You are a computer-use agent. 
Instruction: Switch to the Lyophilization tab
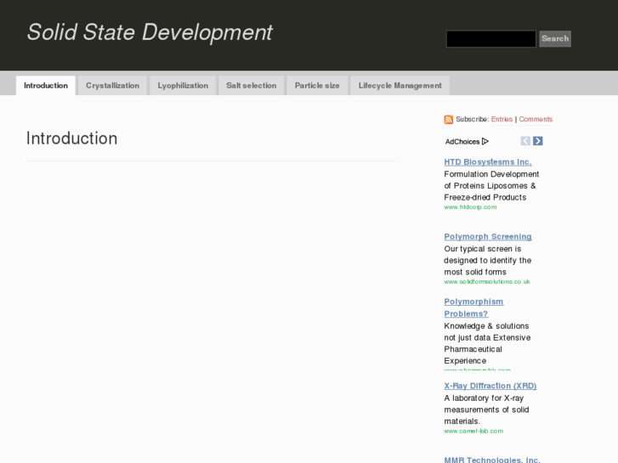(183, 86)
